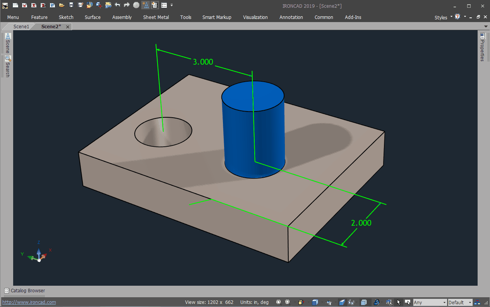
Task: Click the yellow box view icon
Action: point(301,302)
